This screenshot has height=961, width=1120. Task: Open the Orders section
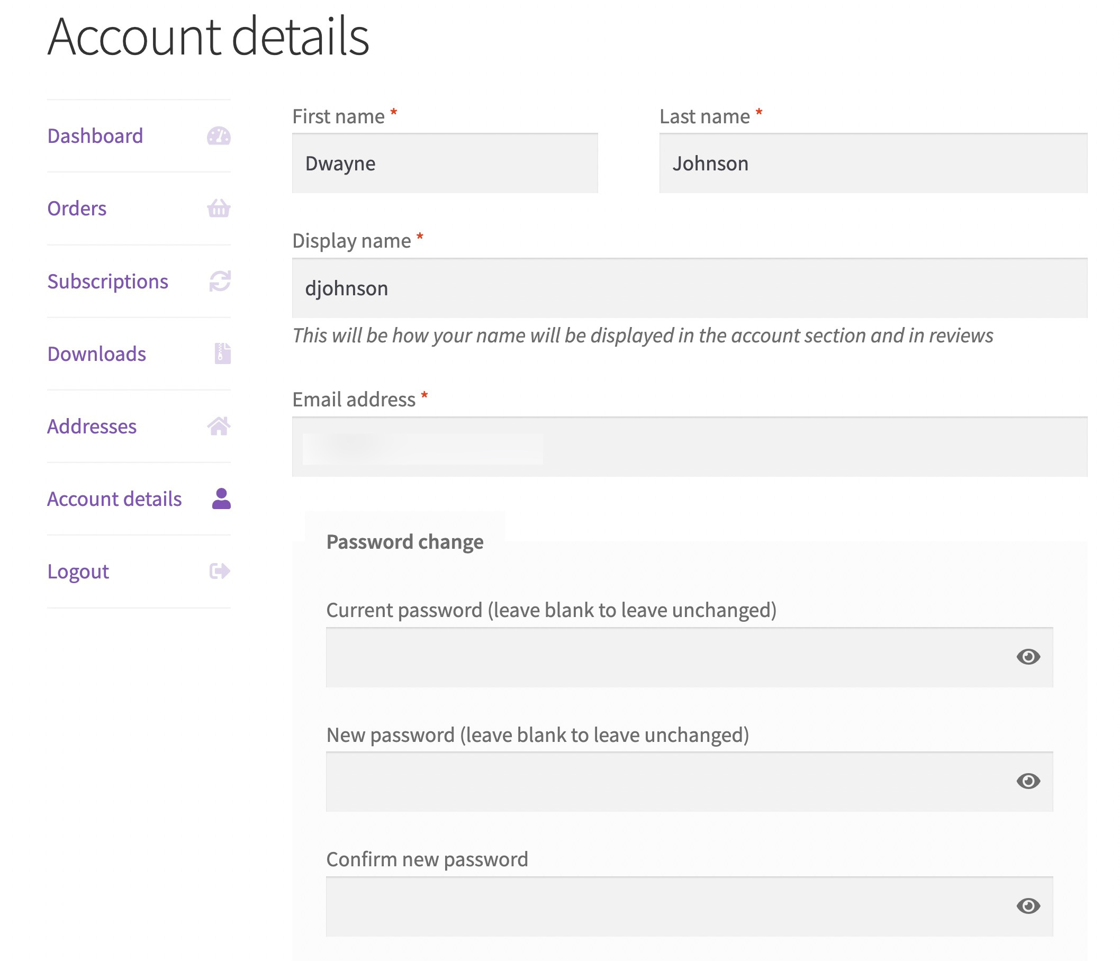[76, 208]
